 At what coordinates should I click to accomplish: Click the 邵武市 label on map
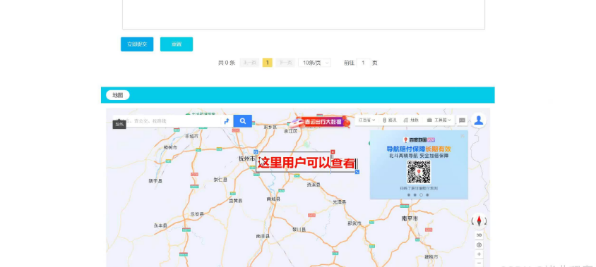354,223
